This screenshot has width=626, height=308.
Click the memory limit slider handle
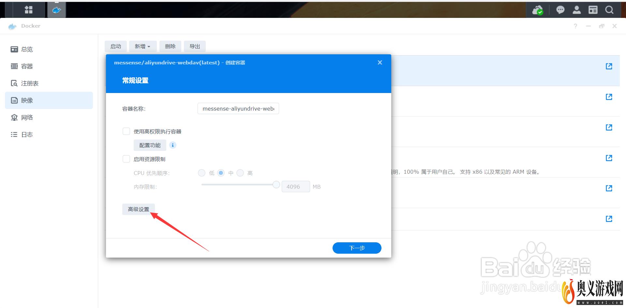click(x=276, y=185)
